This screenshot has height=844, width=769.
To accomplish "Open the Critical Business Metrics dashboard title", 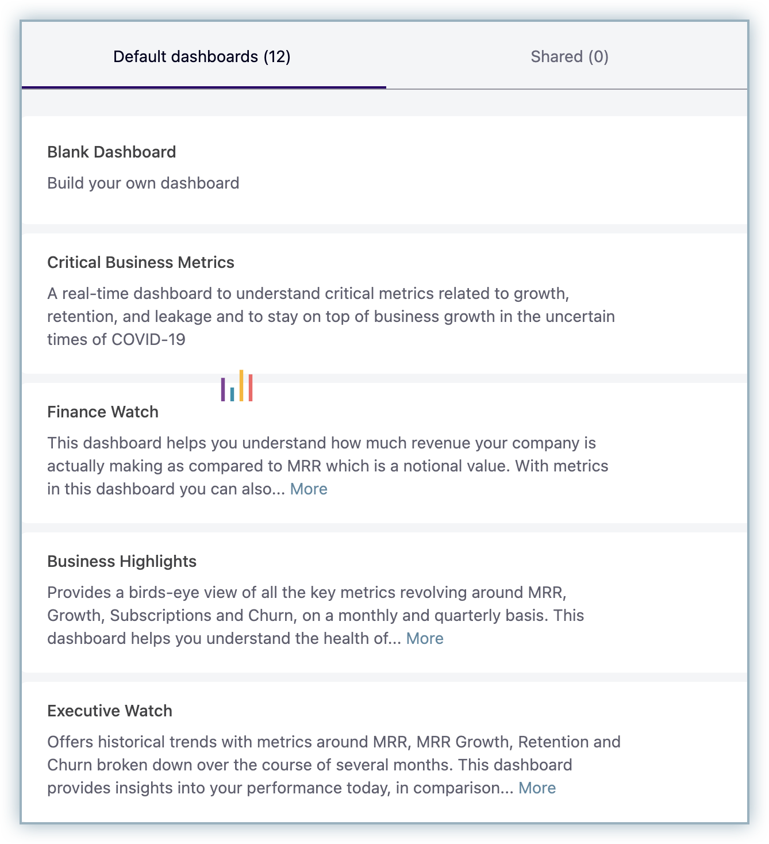I will pyautogui.click(x=141, y=262).
